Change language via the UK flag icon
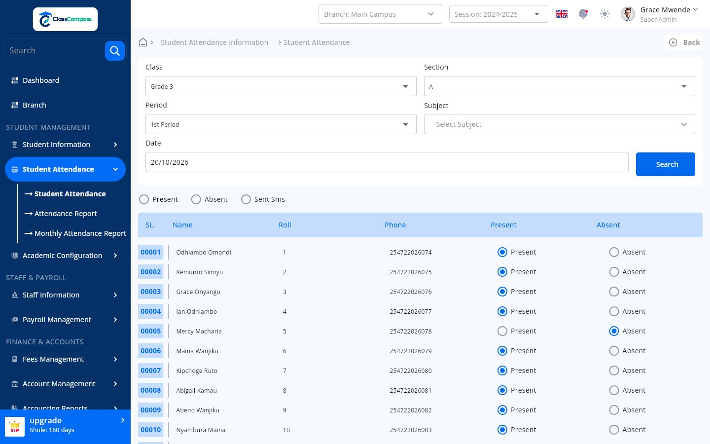This screenshot has height=444, width=710. tap(562, 14)
